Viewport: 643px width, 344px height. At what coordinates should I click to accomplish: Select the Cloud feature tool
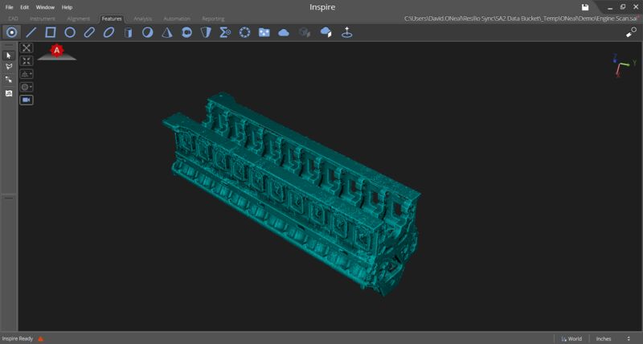pos(284,33)
